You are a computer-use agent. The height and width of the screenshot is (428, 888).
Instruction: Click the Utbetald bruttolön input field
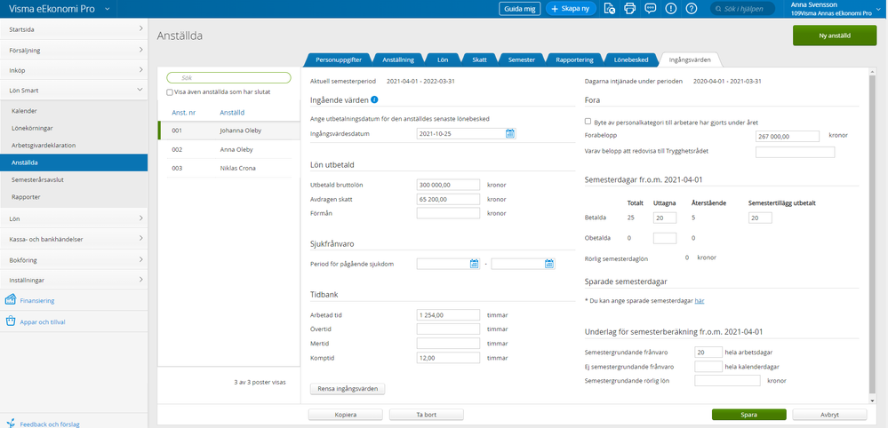(448, 185)
